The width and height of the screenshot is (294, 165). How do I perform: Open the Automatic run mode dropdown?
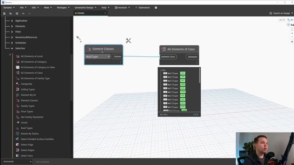pos(17,161)
